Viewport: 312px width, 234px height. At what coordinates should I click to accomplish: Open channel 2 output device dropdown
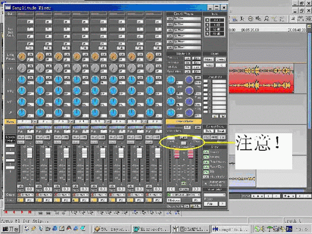coord(44,195)
